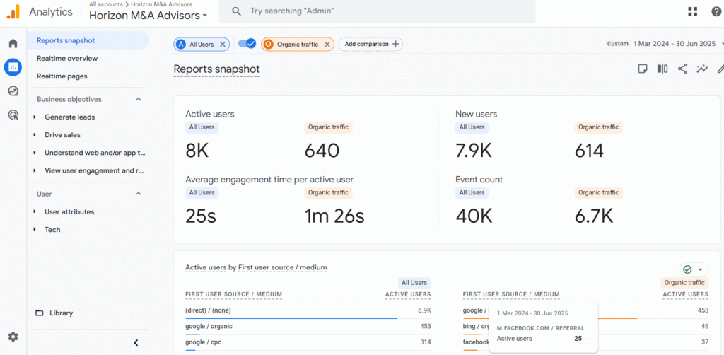
Task: Click the Add comparison button
Action: [x=371, y=44]
